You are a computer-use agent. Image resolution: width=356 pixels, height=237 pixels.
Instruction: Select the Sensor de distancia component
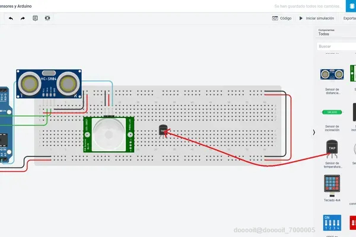(x=332, y=75)
